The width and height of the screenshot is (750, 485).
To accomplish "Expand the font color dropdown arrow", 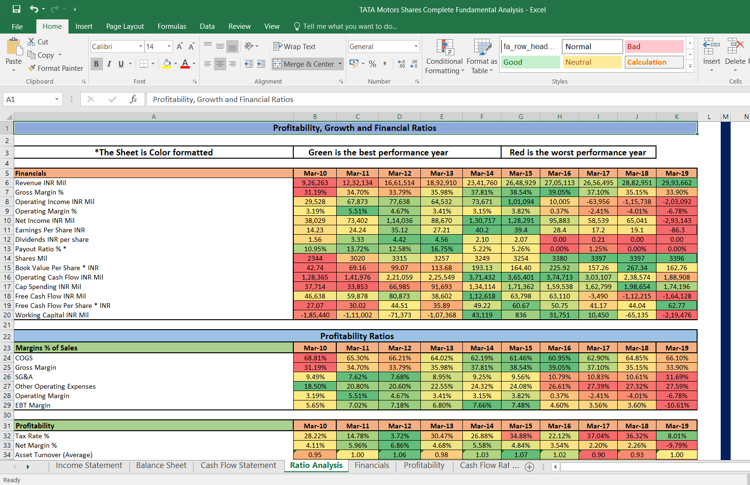I will pyautogui.click(x=194, y=64).
